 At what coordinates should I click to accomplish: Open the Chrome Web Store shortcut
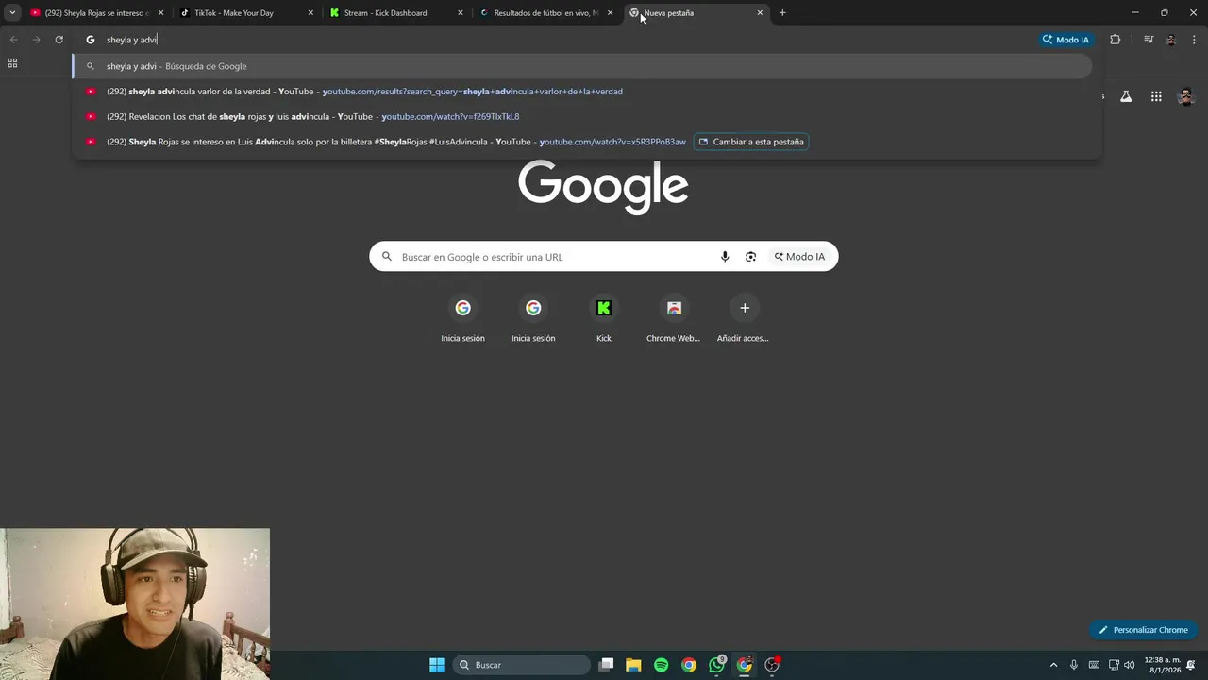click(674, 318)
